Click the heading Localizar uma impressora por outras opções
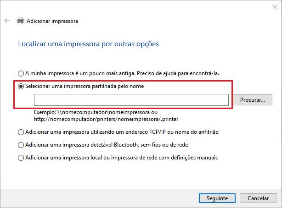282x208 pixels. (89, 44)
